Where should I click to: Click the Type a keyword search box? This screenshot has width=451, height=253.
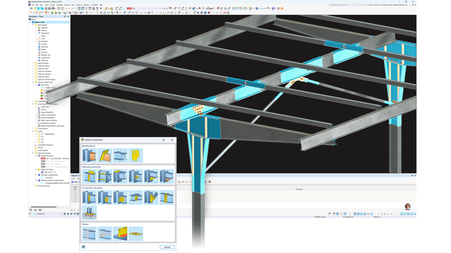point(338,5)
